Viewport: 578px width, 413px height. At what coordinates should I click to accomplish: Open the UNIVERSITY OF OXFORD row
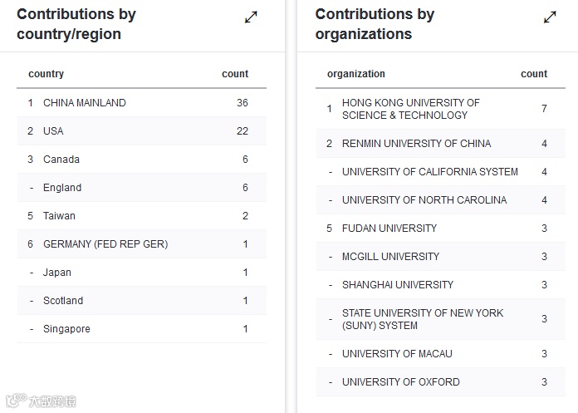(x=400, y=382)
